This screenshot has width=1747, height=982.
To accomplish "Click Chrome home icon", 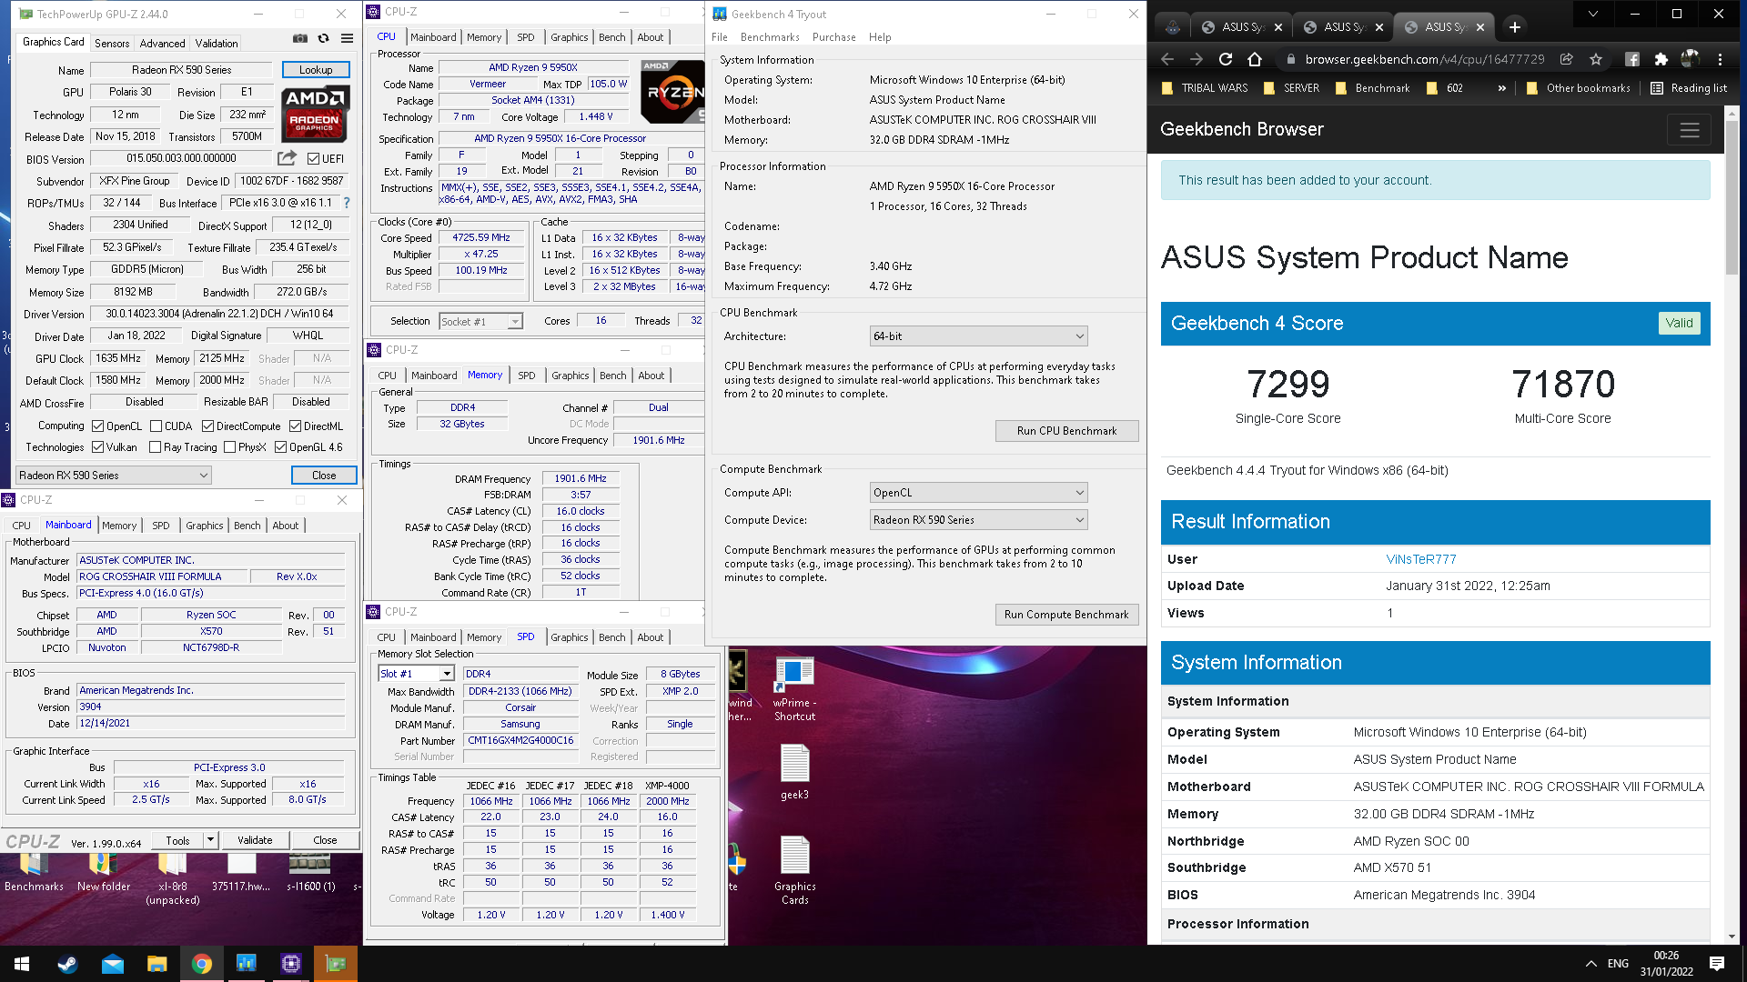I will [1255, 59].
